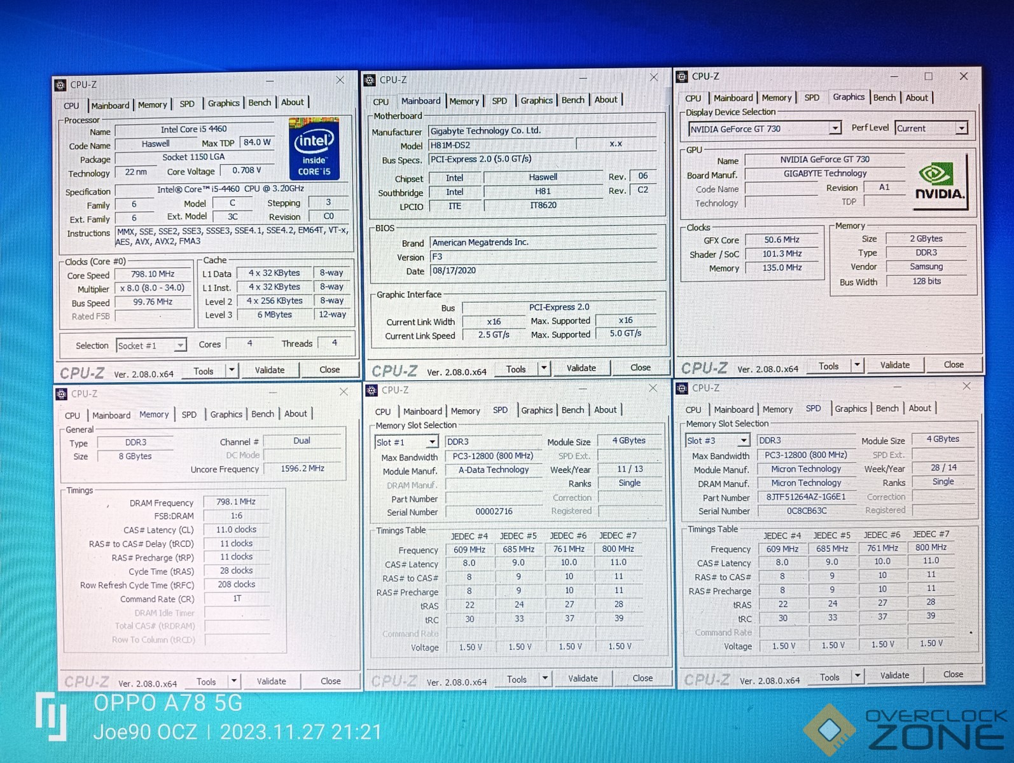Viewport: 1014px width, 763px height.
Task: Switch to Mainboard tab in the CPU window
Action: point(110,106)
